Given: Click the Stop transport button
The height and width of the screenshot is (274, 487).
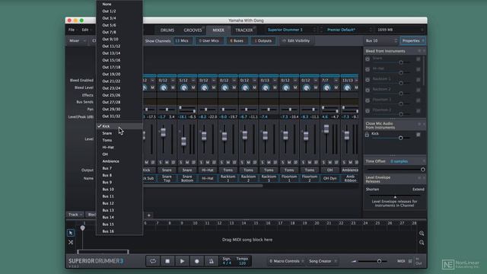Looking at the screenshot, I should point(167,261).
